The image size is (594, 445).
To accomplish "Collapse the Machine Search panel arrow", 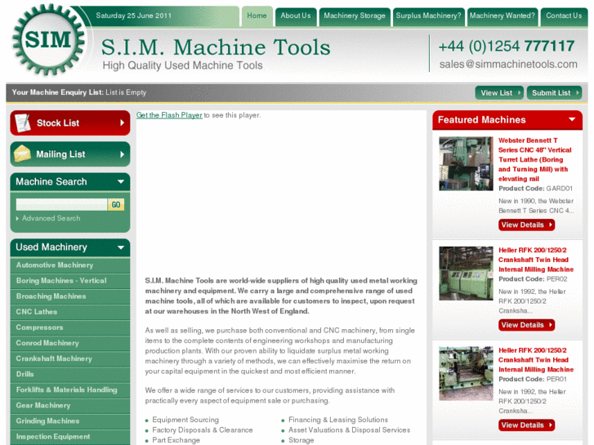I will point(121,181).
